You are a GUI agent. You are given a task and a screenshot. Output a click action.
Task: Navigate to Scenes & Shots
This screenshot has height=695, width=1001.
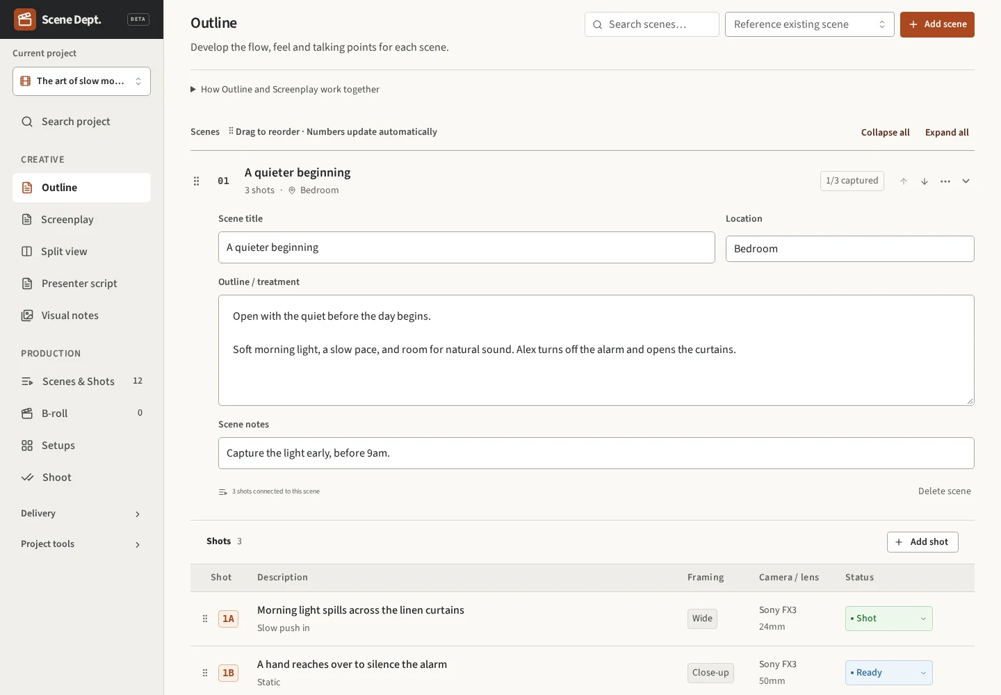81,382
